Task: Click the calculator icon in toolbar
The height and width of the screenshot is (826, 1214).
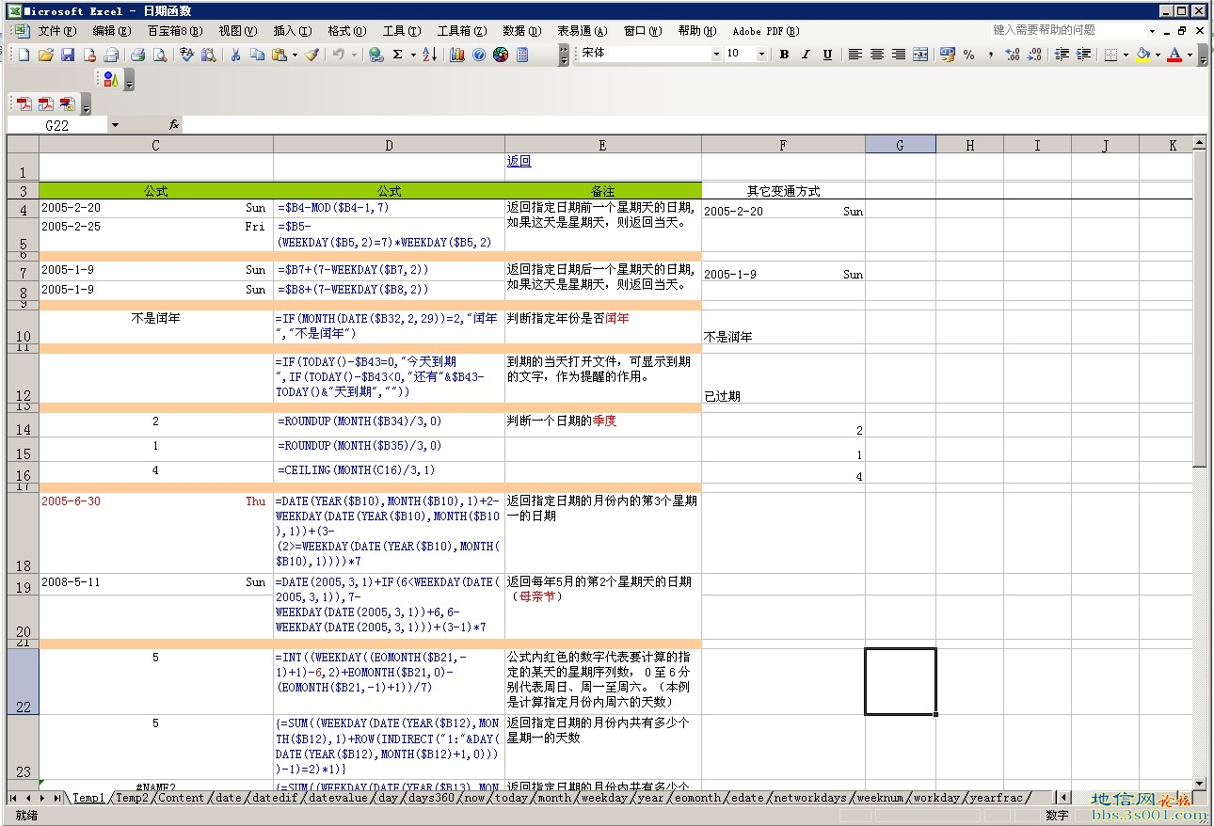Action: point(522,55)
